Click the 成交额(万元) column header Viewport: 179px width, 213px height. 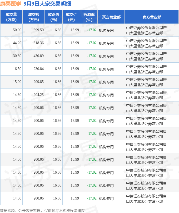click(34, 17)
